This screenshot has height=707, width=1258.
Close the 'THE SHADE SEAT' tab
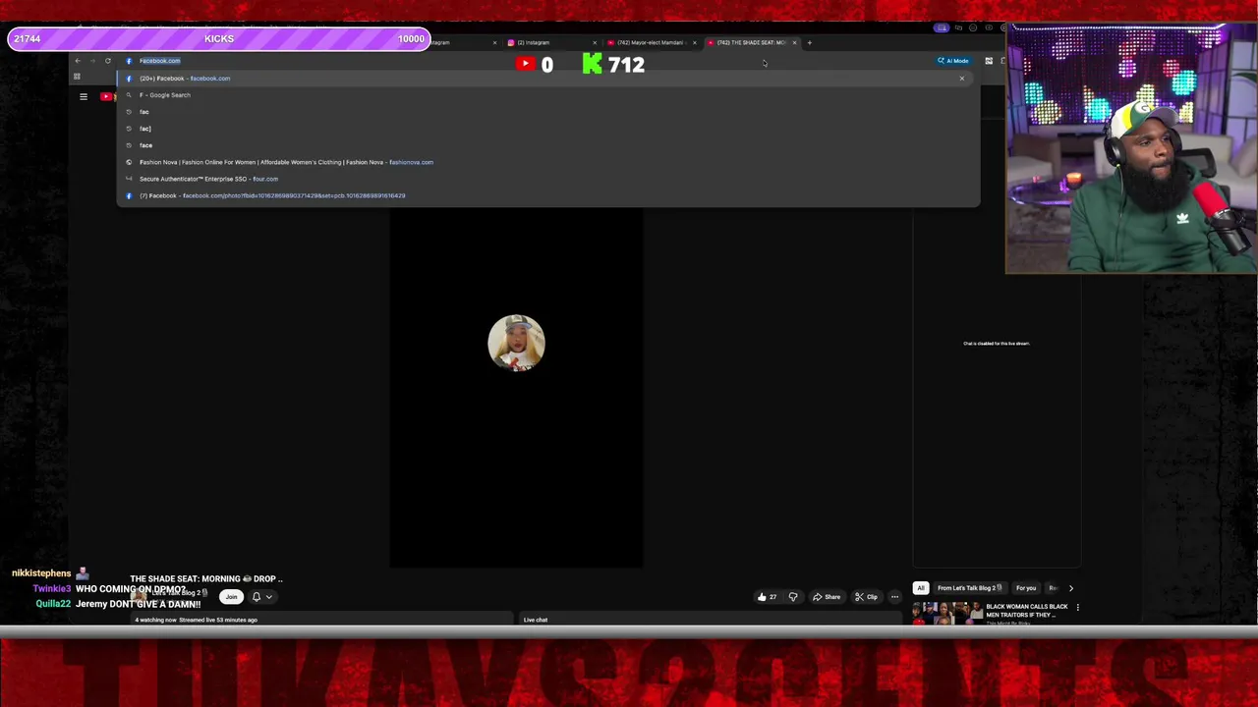(x=795, y=42)
